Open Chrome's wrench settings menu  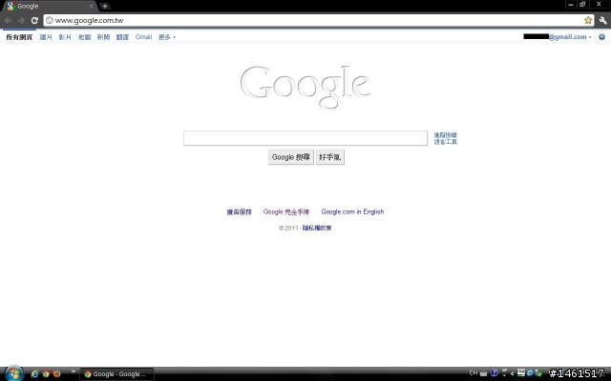[x=602, y=20]
